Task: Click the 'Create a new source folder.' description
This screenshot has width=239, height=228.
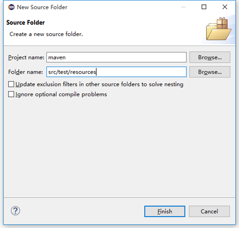Action: 46,34
